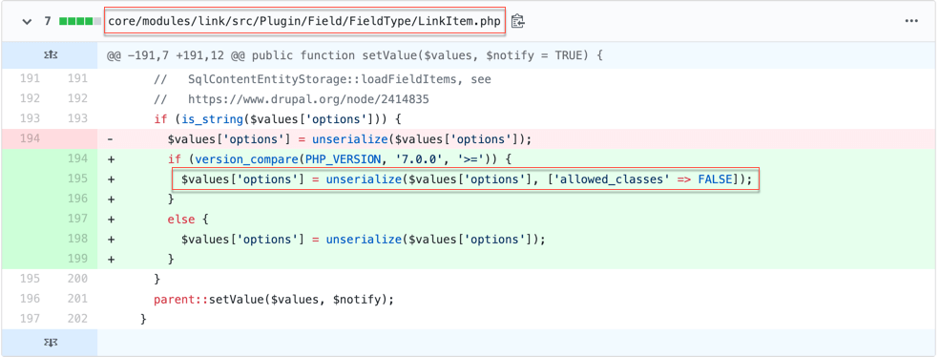This screenshot has width=940, height=357.
Task: Expand hidden lines below line 202
Action: click(50, 343)
